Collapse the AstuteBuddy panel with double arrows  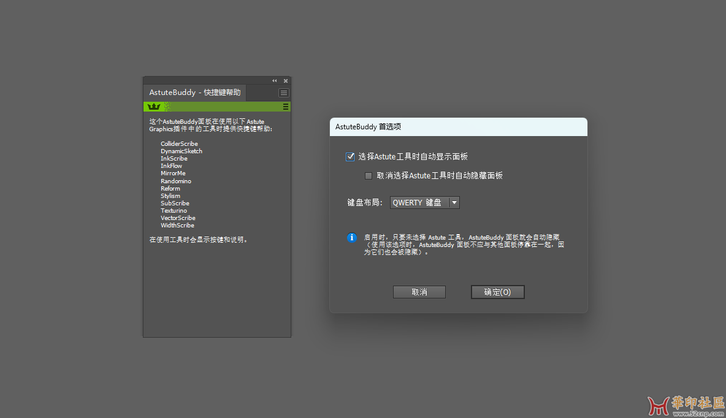tap(275, 80)
